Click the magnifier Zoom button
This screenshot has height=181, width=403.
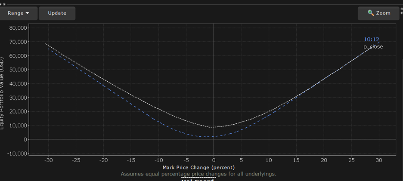378,13
